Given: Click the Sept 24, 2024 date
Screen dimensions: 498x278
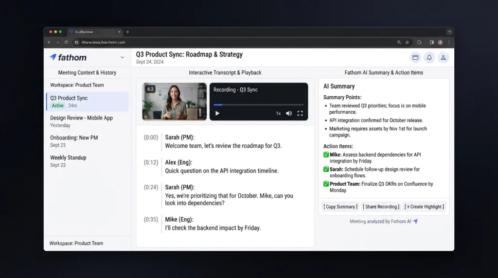Looking at the screenshot, I should click(150, 62).
